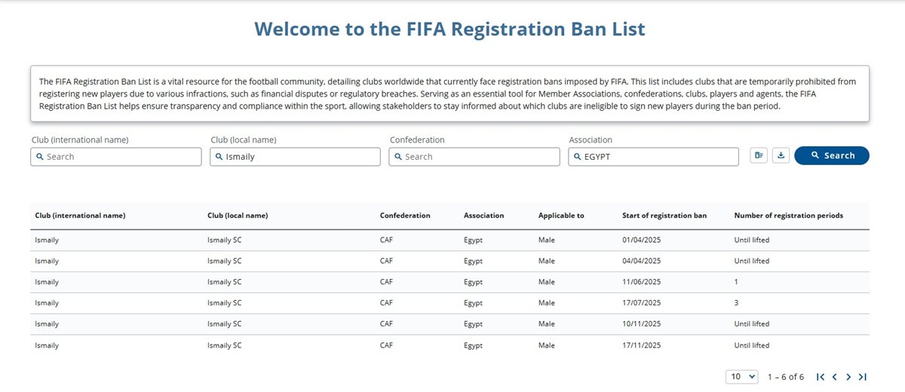
Task: Click the magnifier icon in Association field
Action: point(577,157)
